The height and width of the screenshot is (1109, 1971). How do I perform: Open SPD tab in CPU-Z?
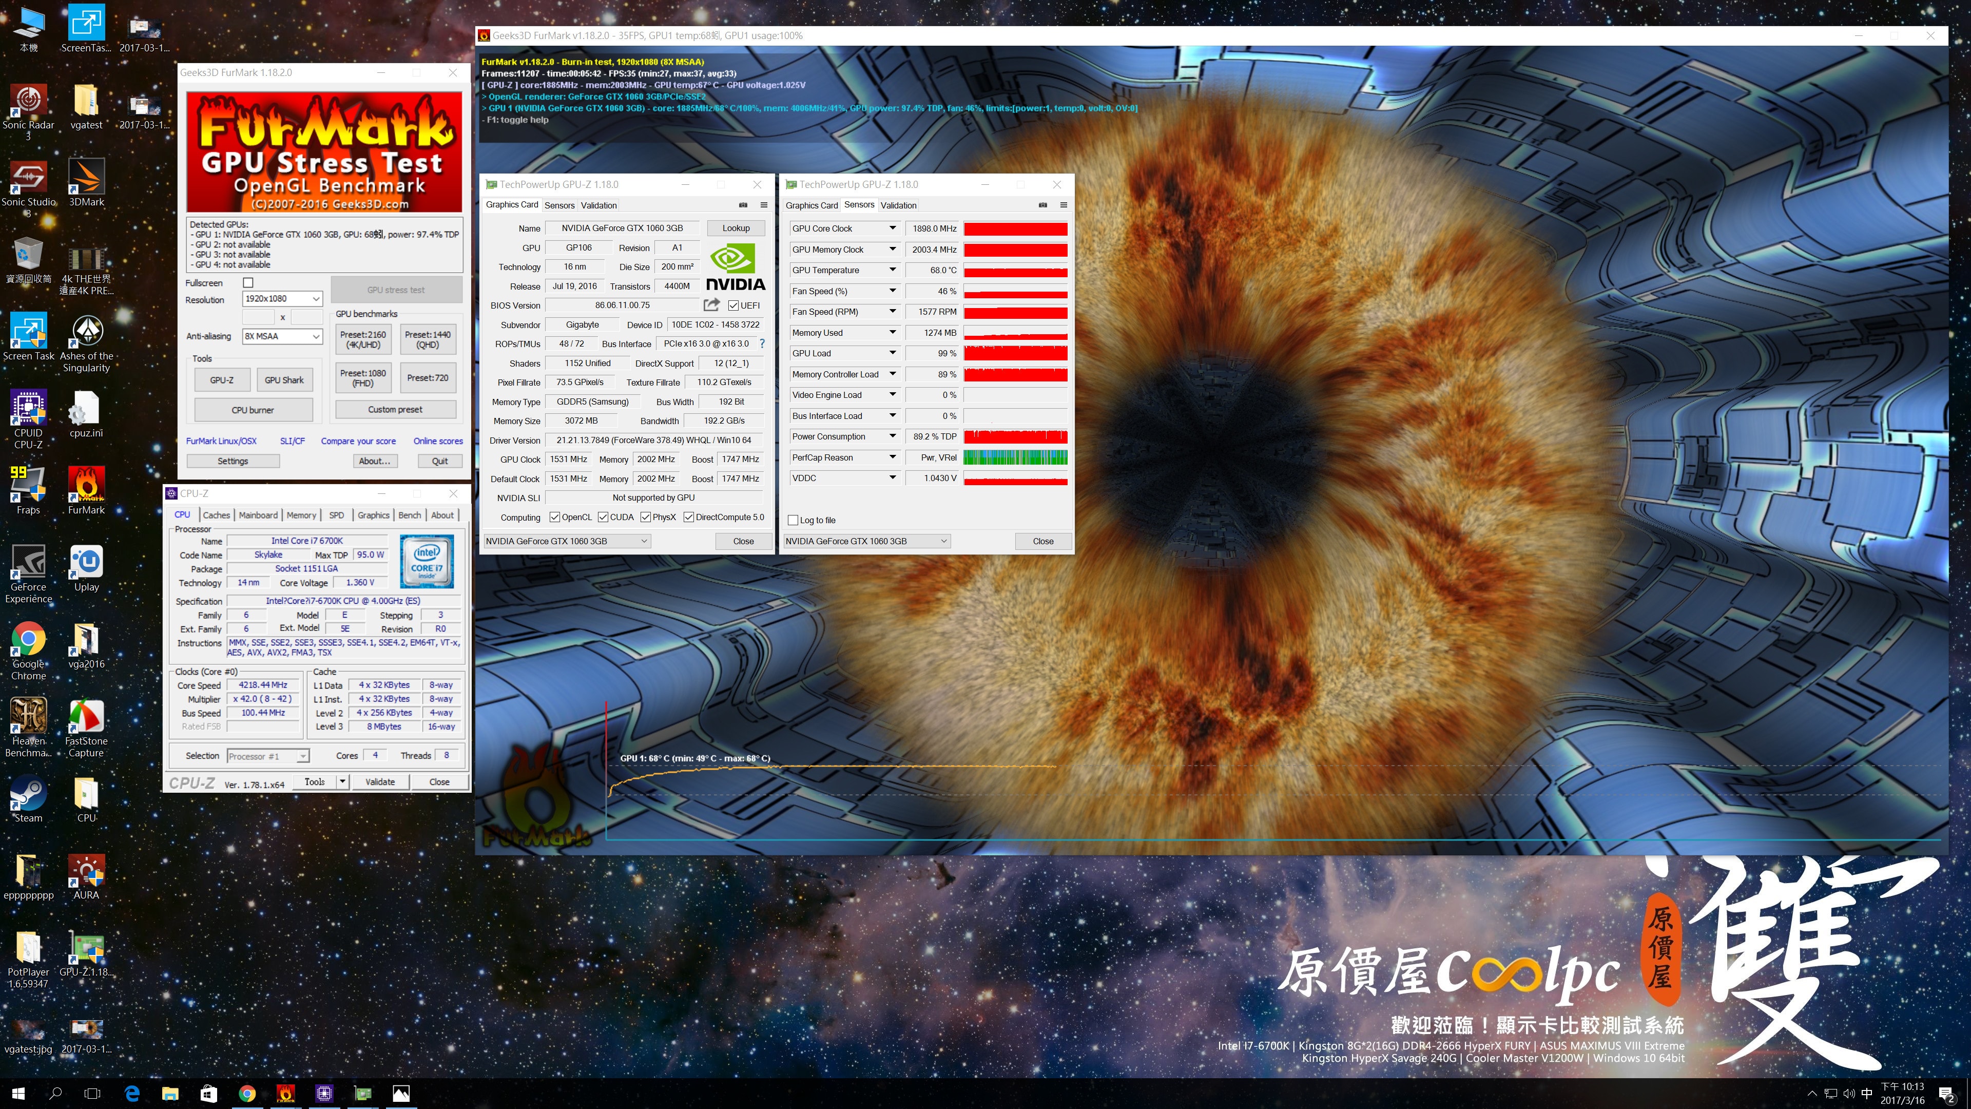point(337,515)
